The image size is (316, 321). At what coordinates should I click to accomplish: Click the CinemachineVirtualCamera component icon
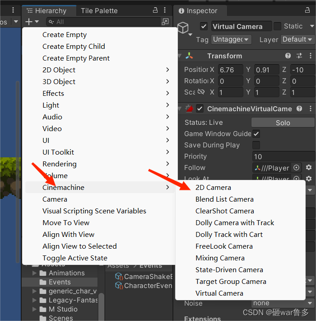(189, 109)
